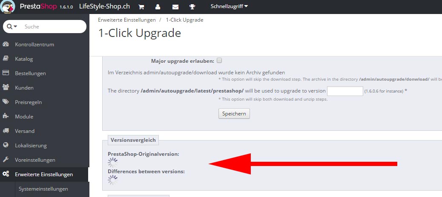Expand the Schnellzugriff dropdown
442x197 pixels.
point(229,6)
